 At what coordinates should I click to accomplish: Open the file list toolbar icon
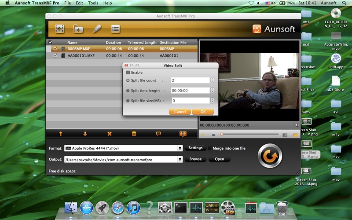115,29
